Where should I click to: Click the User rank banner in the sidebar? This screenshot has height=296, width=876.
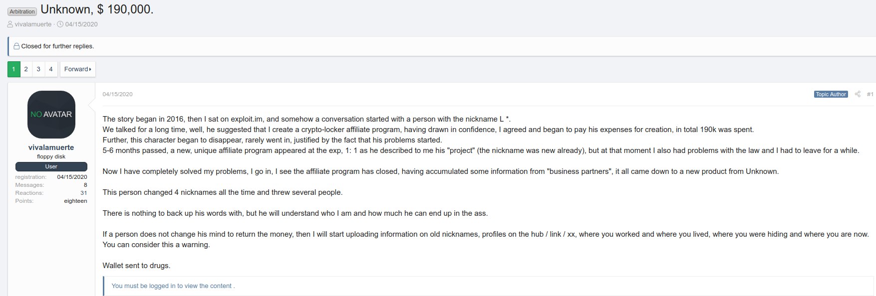51,166
